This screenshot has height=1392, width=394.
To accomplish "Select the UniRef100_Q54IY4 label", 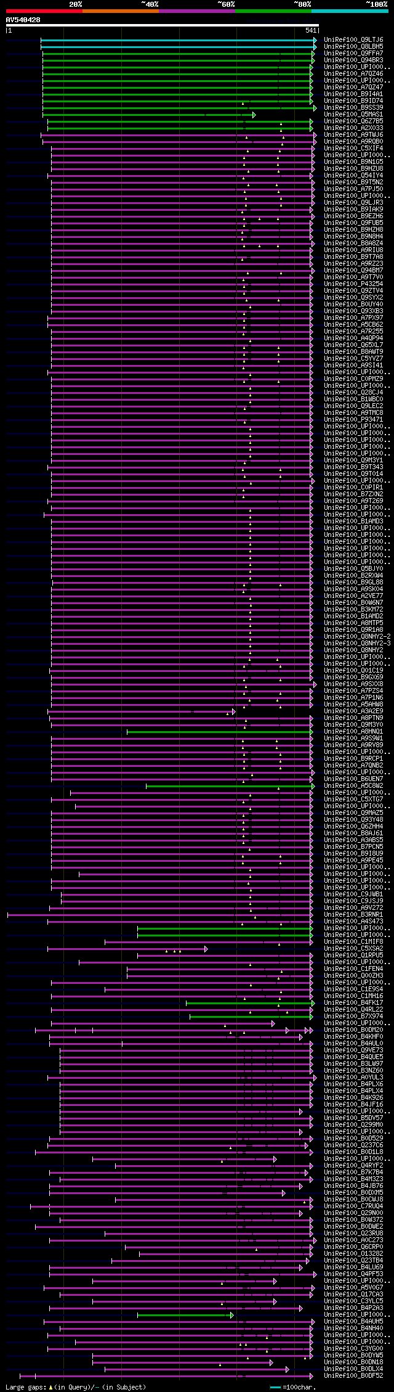I will click(353, 175).
